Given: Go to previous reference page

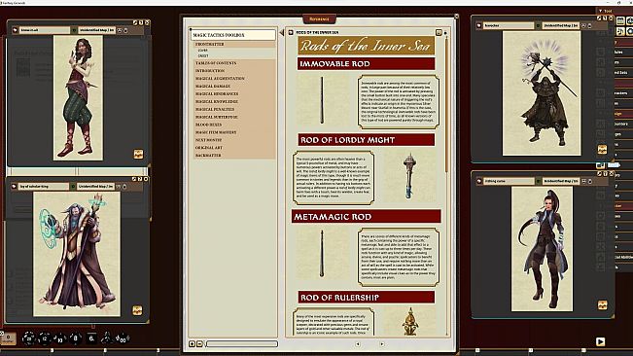Looking at the screenshot, I should (x=358, y=344).
